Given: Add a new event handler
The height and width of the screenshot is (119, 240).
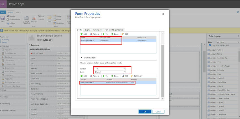Looking at the screenshot, I should 84,76.
